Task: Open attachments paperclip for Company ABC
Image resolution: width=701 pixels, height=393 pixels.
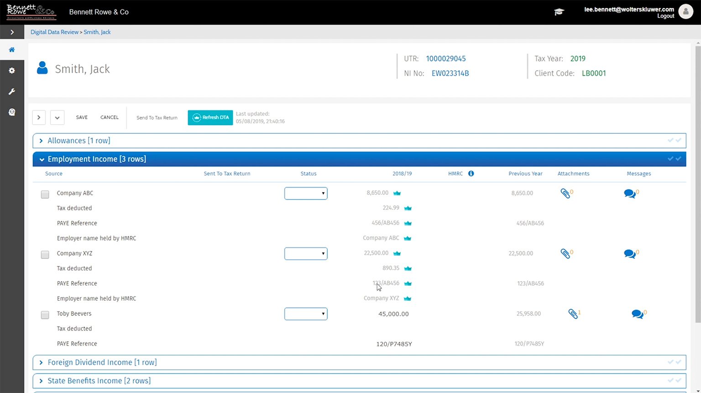Action: [565, 193]
